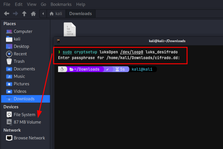Viewport: 223px width, 149px height.
Task: Select Pictures label in sidebar
Action: [21, 84]
